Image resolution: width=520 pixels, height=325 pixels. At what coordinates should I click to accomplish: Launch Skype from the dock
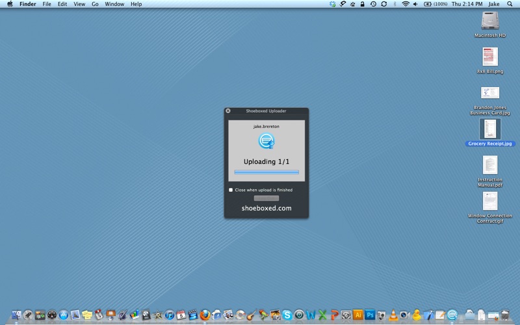coord(287,315)
